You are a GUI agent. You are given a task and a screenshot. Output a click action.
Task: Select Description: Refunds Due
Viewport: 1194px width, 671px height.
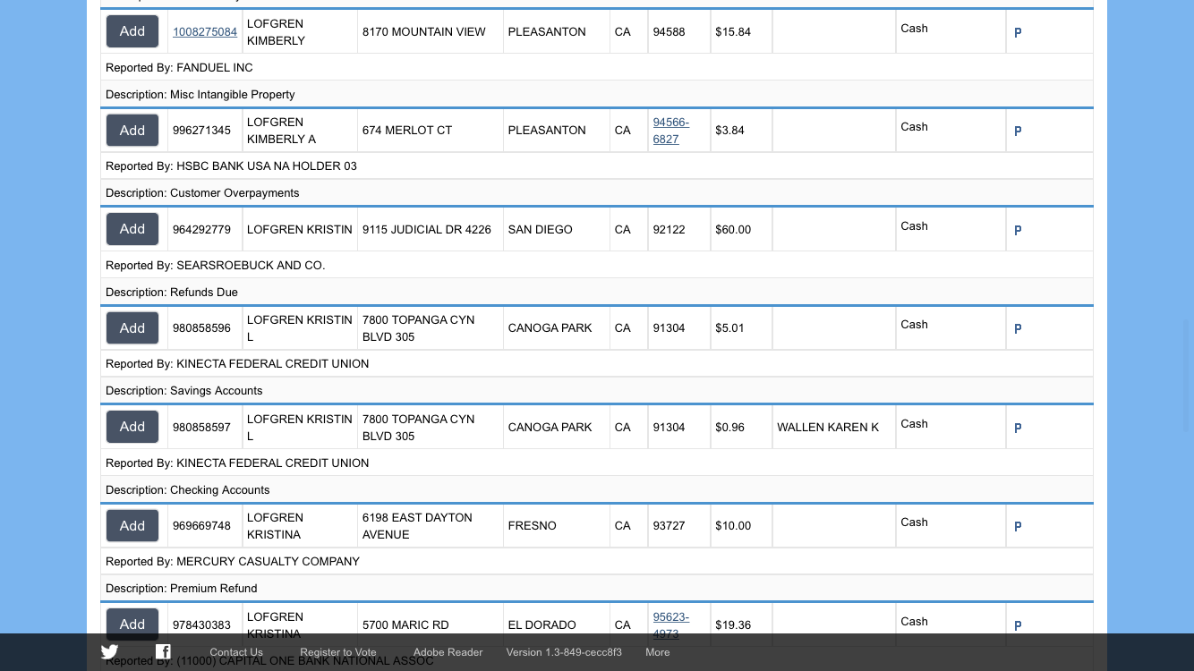pos(172,293)
